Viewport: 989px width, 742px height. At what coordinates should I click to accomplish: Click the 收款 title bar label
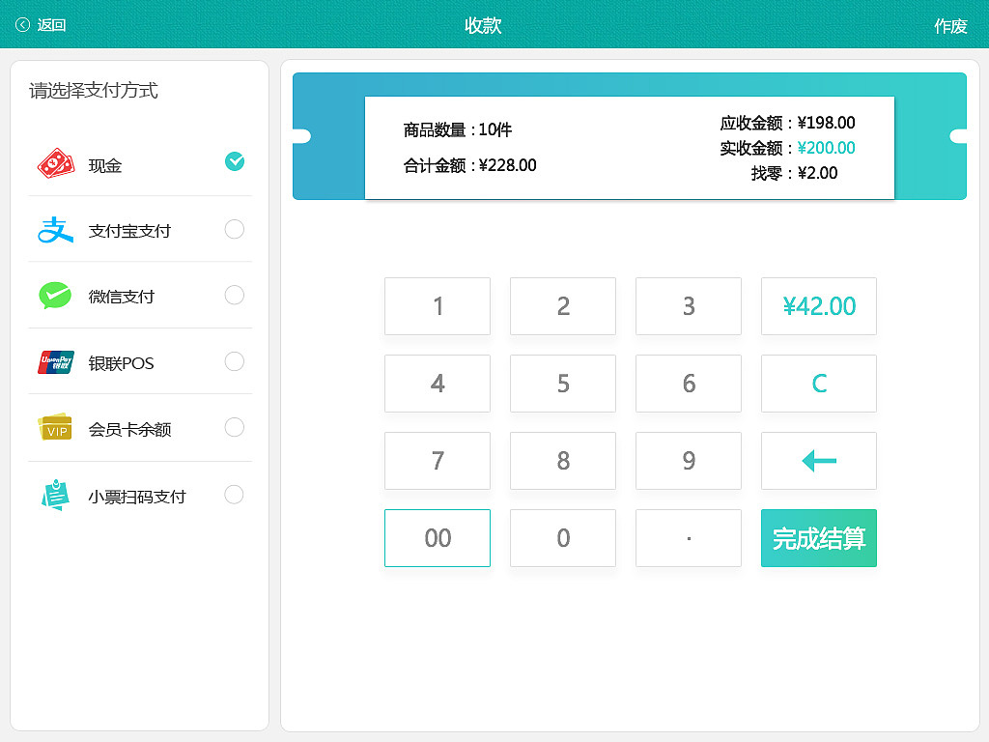(x=485, y=26)
